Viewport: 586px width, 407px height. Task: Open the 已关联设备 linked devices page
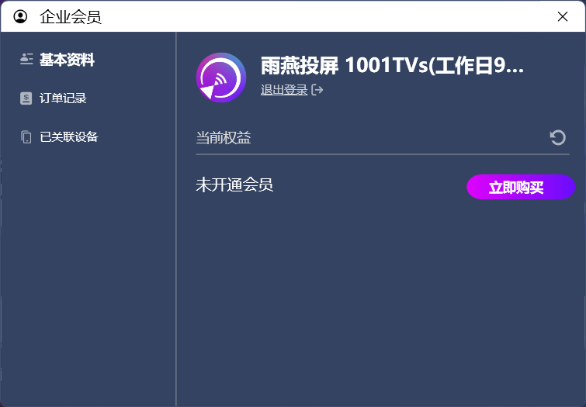click(x=69, y=137)
